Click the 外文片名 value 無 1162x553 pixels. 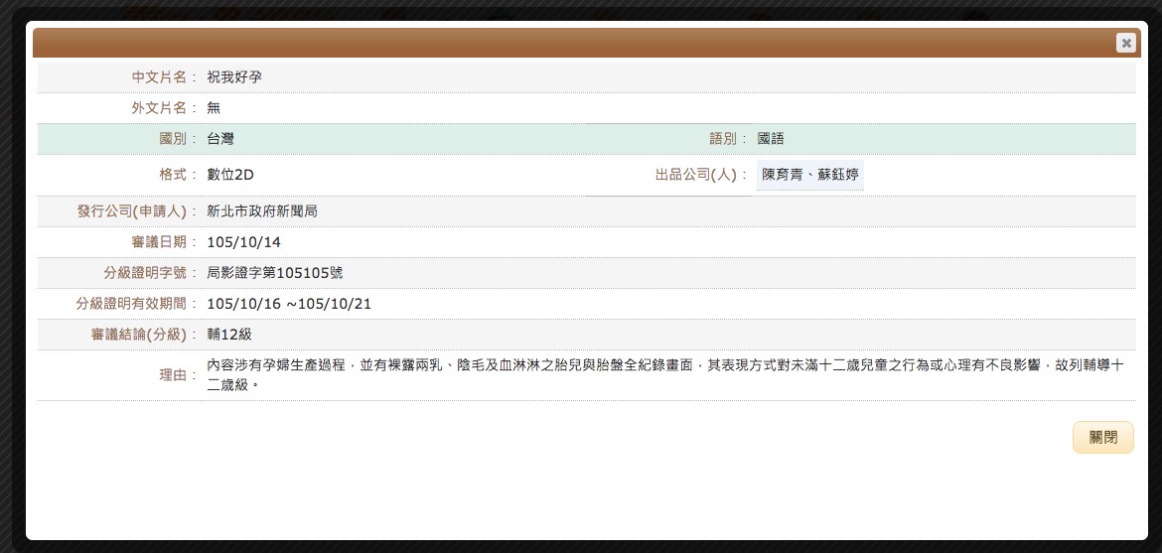coord(214,108)
